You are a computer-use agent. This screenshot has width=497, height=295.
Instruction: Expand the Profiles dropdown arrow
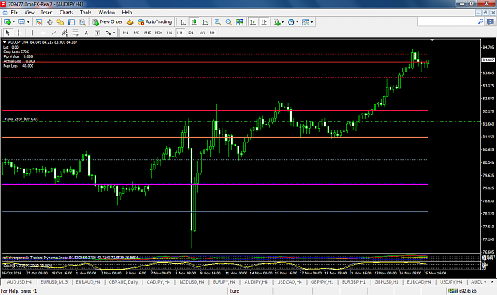[28, 22]
